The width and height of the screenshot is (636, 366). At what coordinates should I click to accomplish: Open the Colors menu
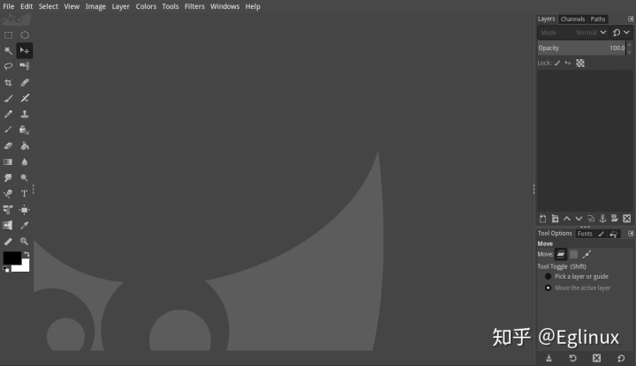(x=146, y=6)
